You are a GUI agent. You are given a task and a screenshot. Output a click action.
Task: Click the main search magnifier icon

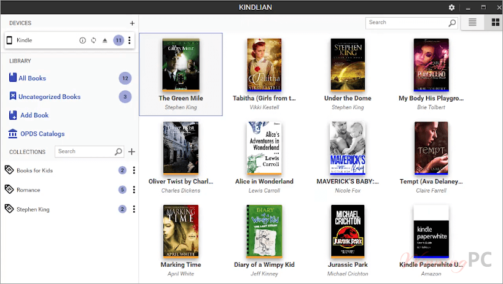452,23
